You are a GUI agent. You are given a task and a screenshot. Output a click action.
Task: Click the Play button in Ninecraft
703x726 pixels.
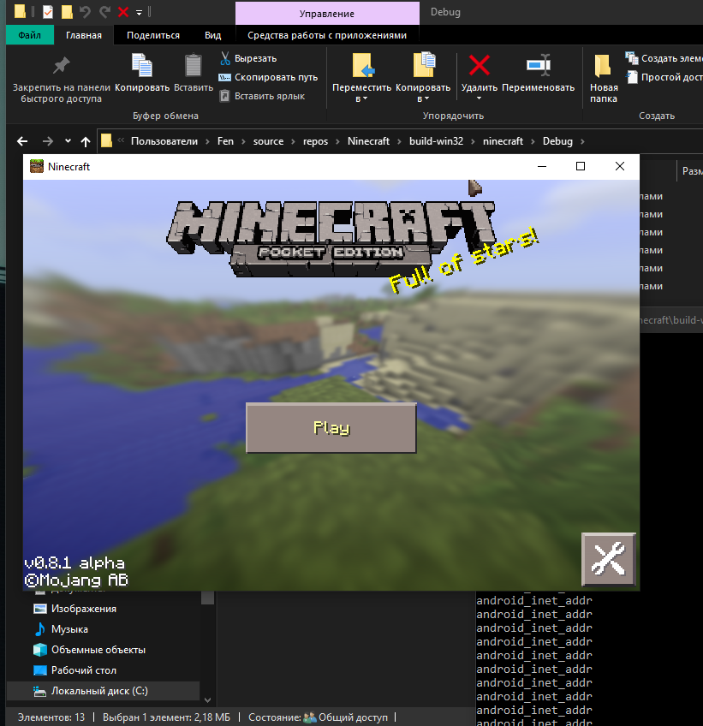click(x=331, y=428)
